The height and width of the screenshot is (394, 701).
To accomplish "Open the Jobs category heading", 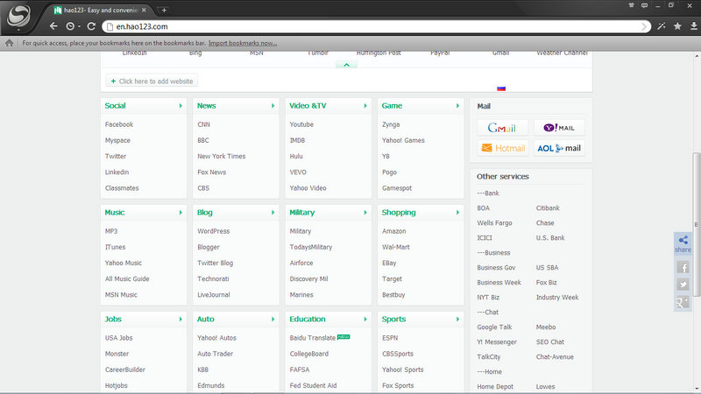I will click(113, 319).
